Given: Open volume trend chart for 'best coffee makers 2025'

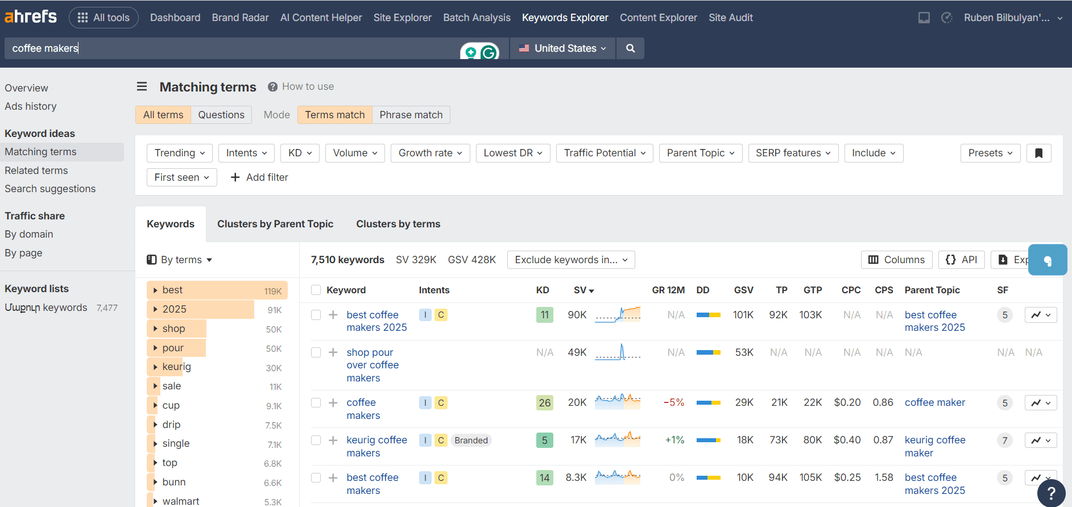Looking at the screenshot, I should (618, 315).
